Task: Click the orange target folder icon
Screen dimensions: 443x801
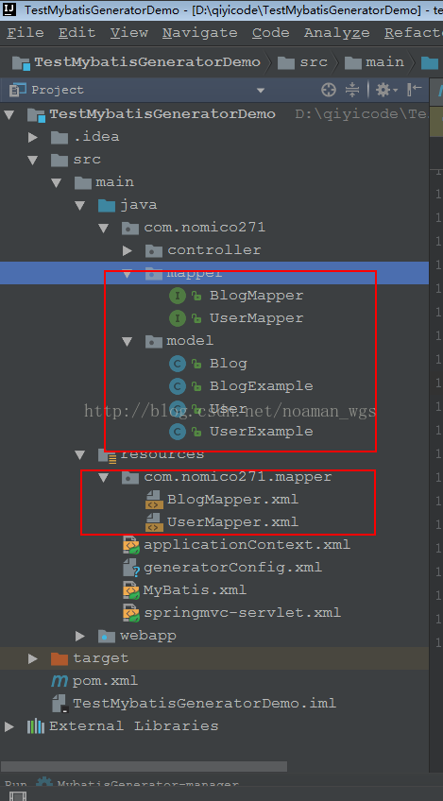Action: pos(60,658)
